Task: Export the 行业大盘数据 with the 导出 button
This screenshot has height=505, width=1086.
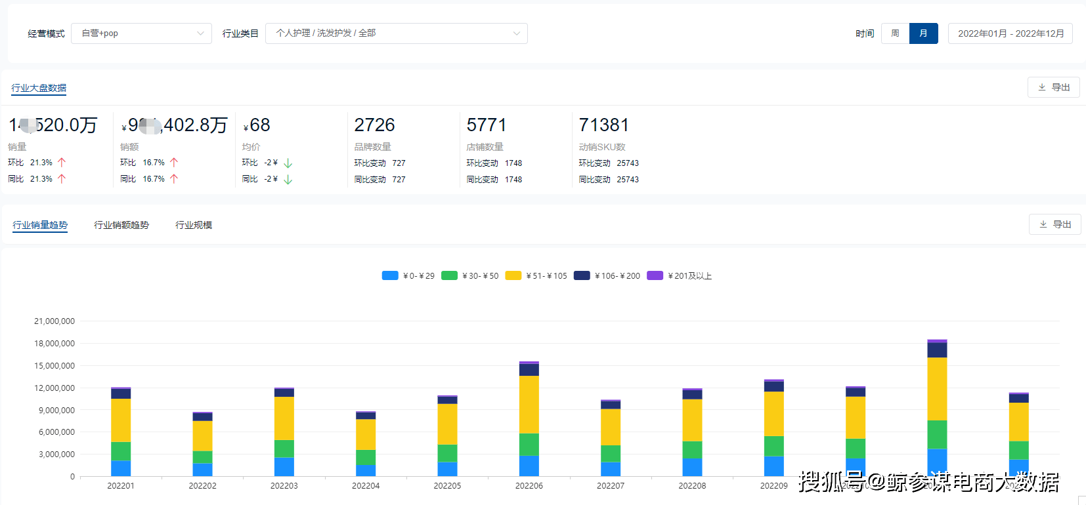Action: point(1054,87)
